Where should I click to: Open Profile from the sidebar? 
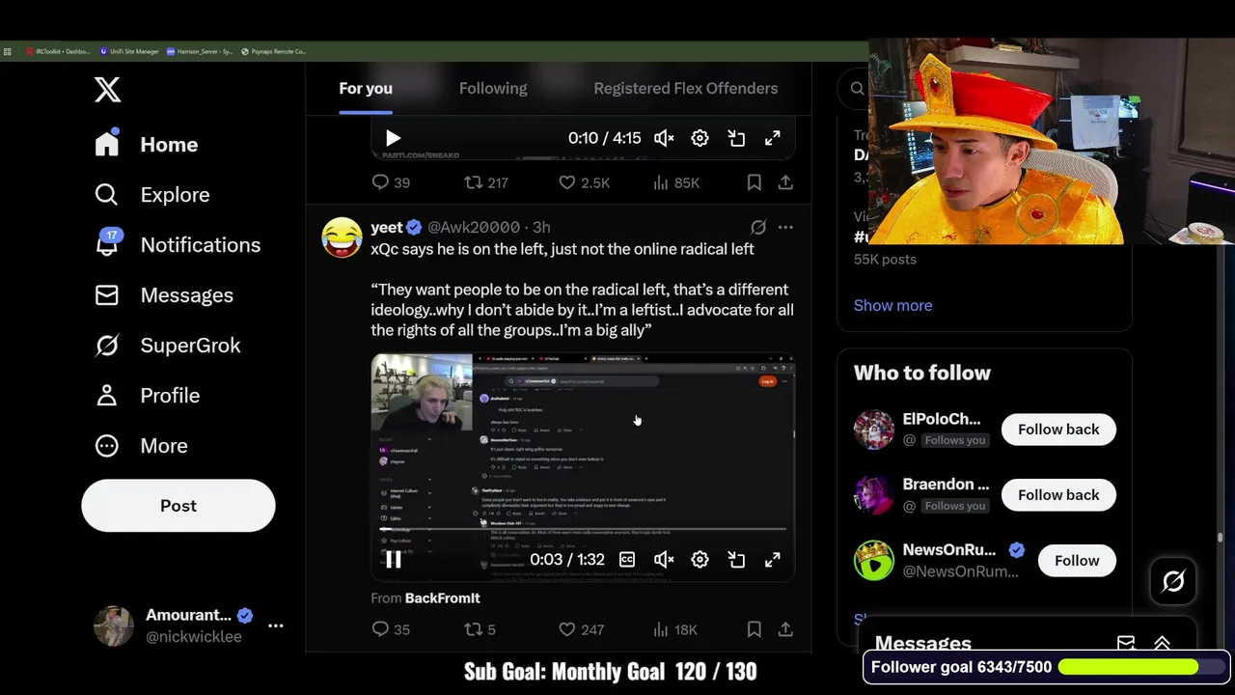coord(148,395)
